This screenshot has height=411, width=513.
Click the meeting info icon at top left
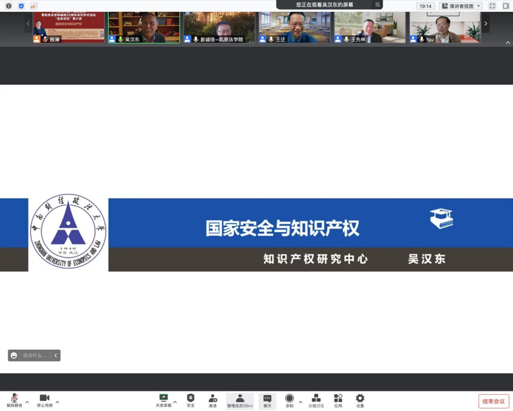8,6
